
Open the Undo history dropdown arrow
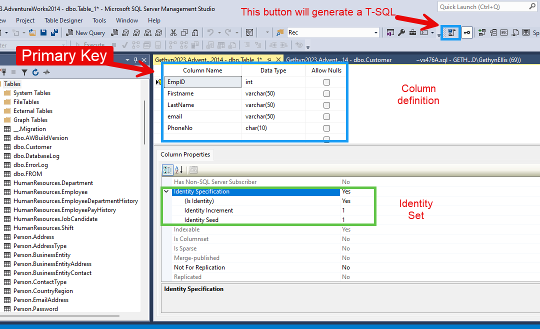pyautogui.click(x=219, y=32)
